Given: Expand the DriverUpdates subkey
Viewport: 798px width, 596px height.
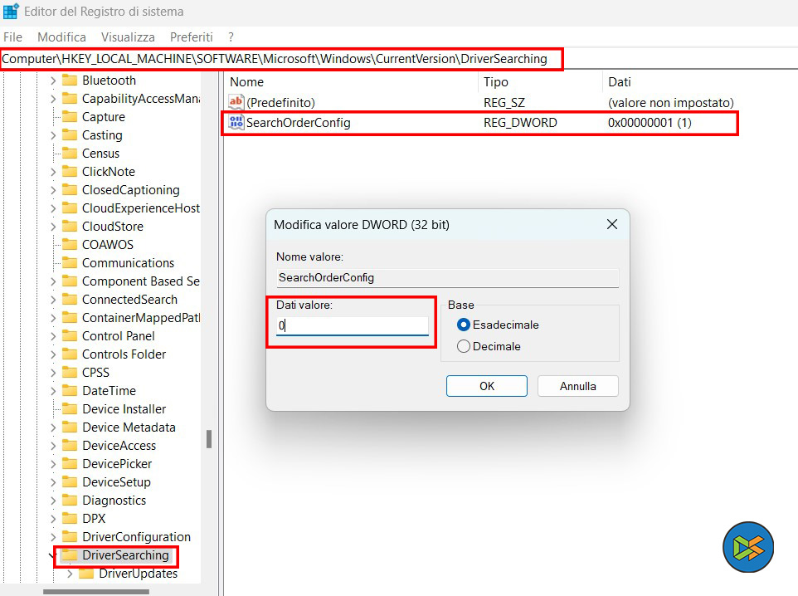Looking at the screenshot, I should pyautogui.click(x=70, y=574).
